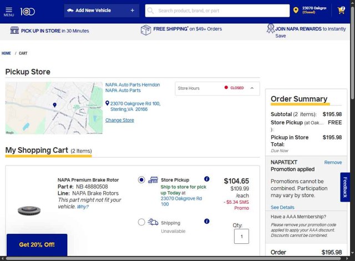Image resolution: width=355 pixels, height=261 pixels.
Task: Open the 23070 Oakgrove Rd address link
Action: 135,106
